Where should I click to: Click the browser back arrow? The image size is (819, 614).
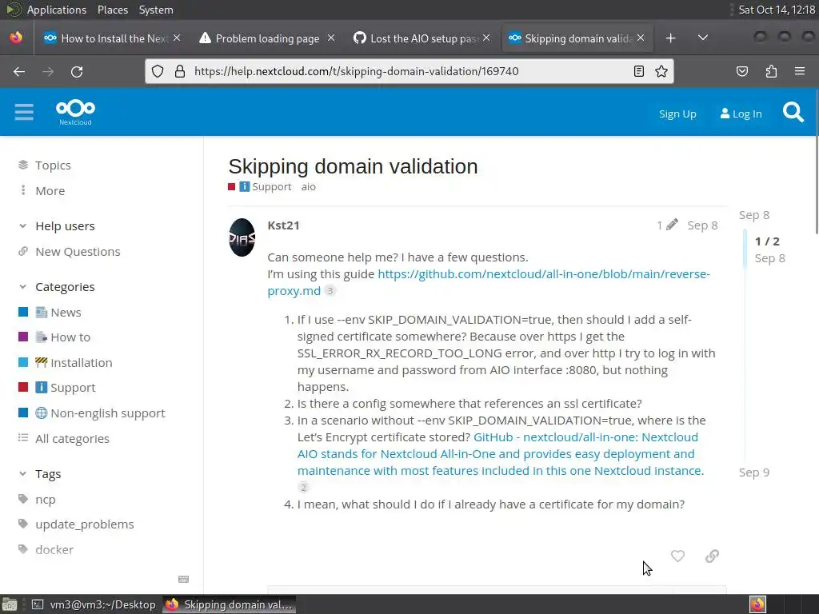pyautogui.click(x=19, y=71)
